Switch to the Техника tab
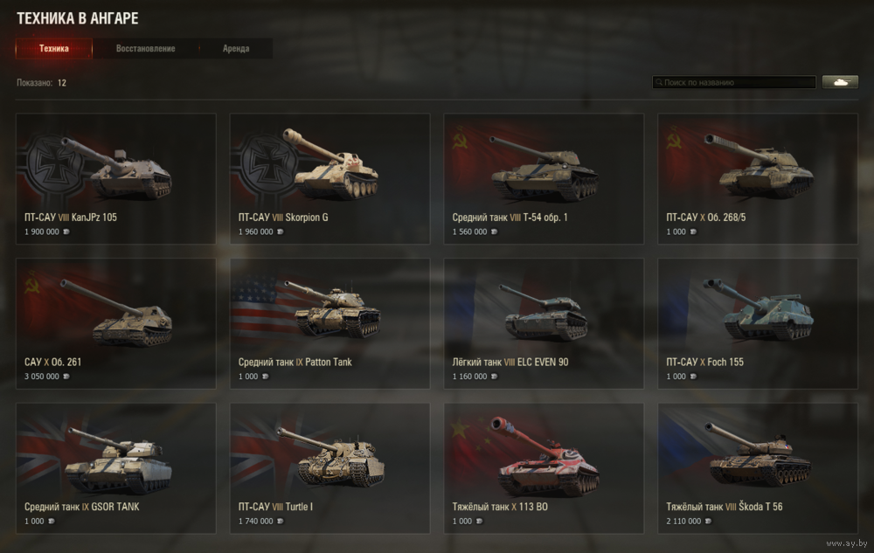 [x=54, y=48]
